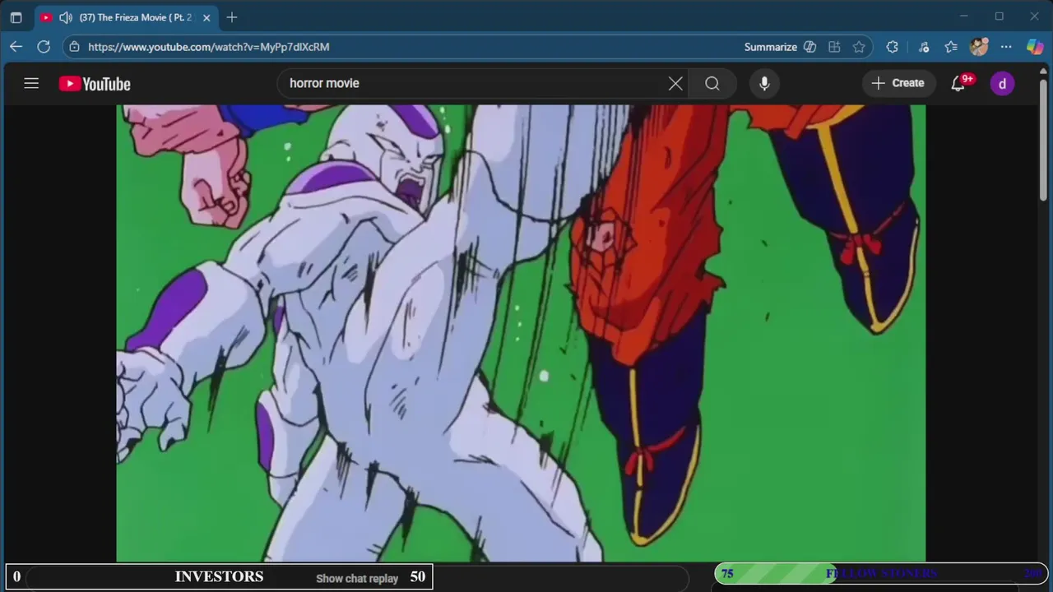
Task: Open Edge Copilot page icon beside Summarize
Action: 809,47
